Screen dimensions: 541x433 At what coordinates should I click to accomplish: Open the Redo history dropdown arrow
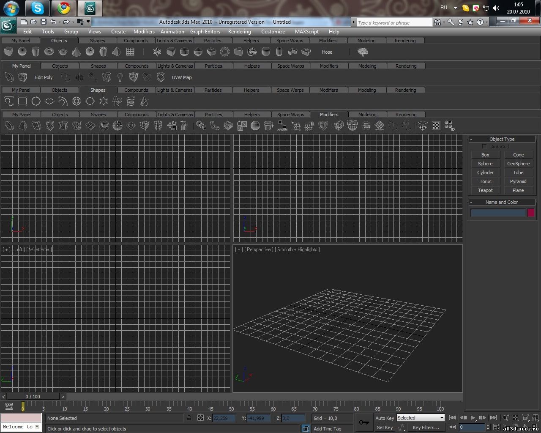point(73,22)
